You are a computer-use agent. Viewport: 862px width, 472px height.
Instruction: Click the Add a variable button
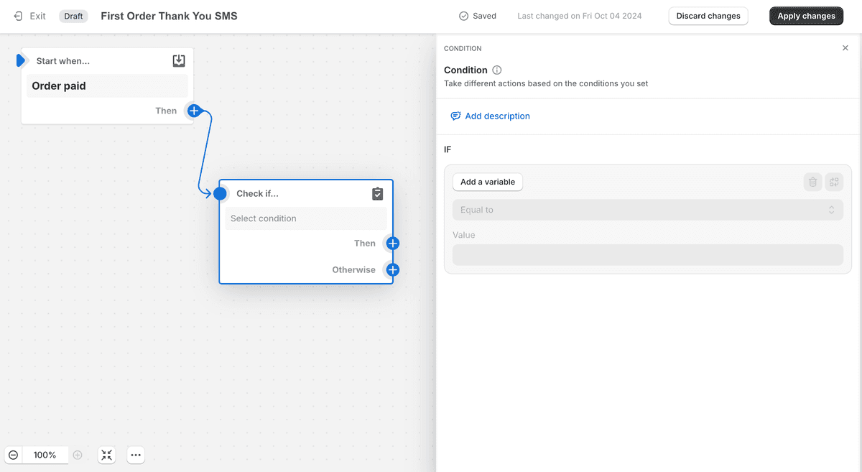point(488,182)
